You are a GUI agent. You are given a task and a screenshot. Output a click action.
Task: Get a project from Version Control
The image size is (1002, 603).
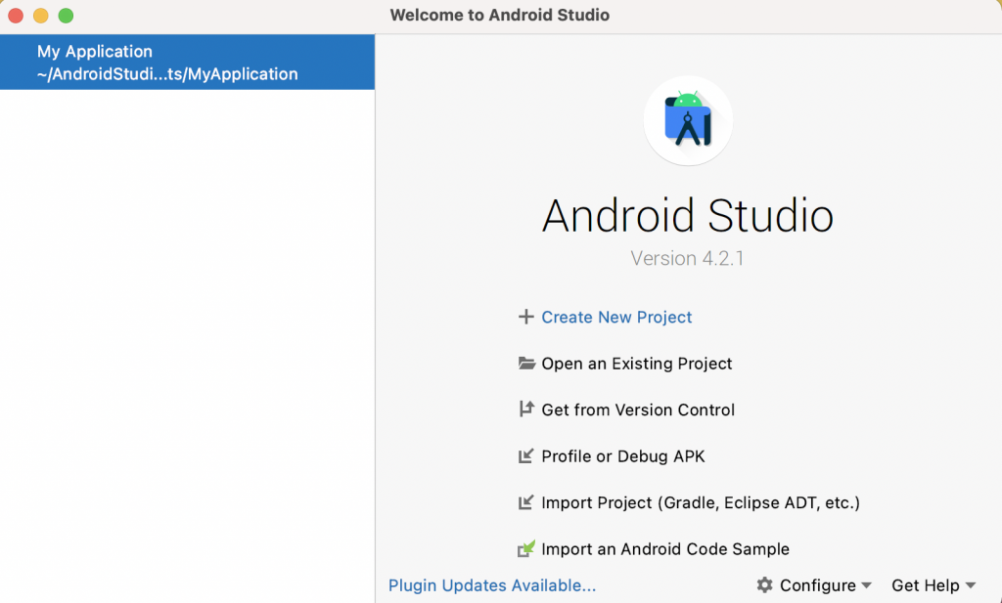pyautogui.click(x=638, y=409)
